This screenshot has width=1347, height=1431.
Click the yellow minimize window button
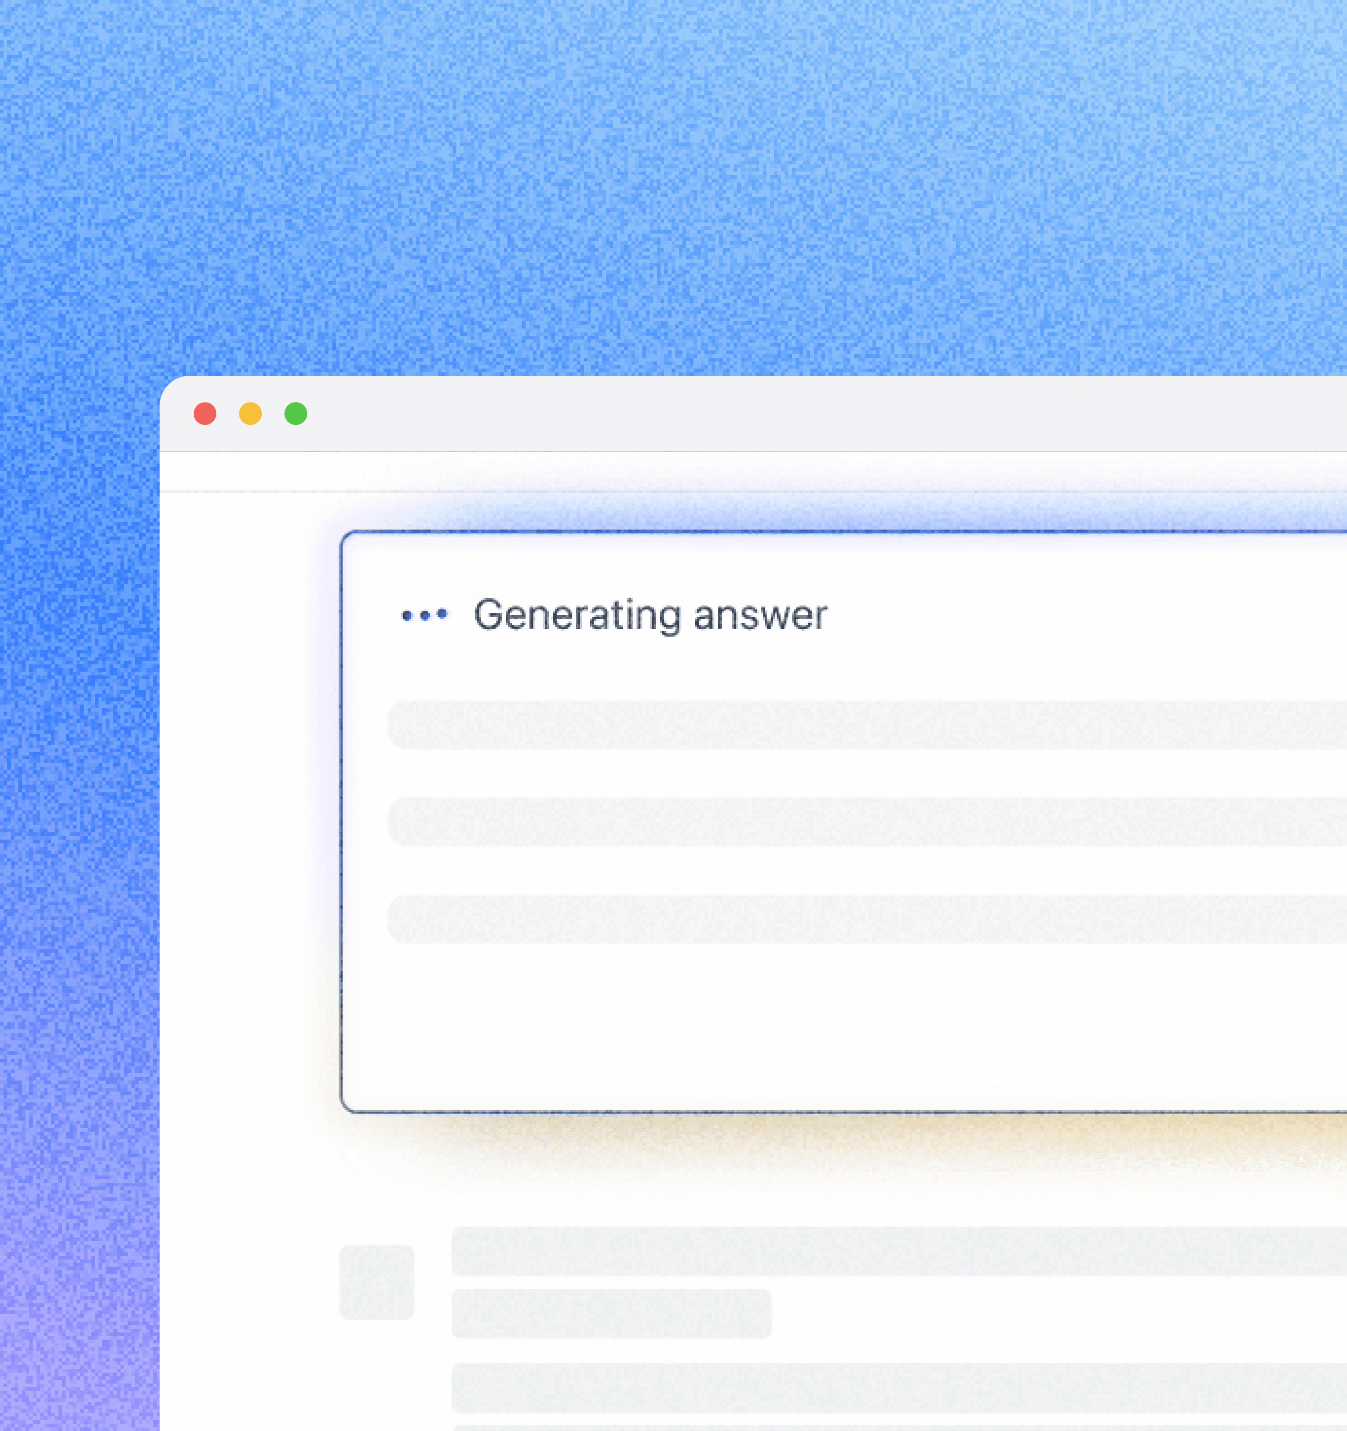251,414
